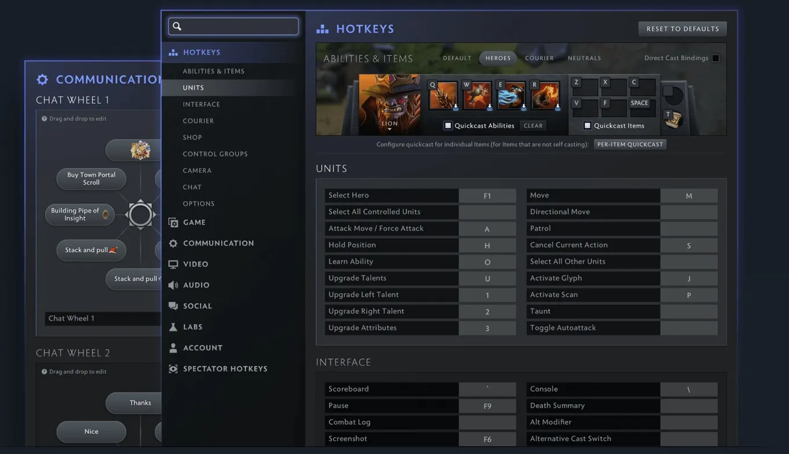Jump to Control Groups in the sidebar
Viewport: 789px width, 454px height.
[x=215, y=154]
